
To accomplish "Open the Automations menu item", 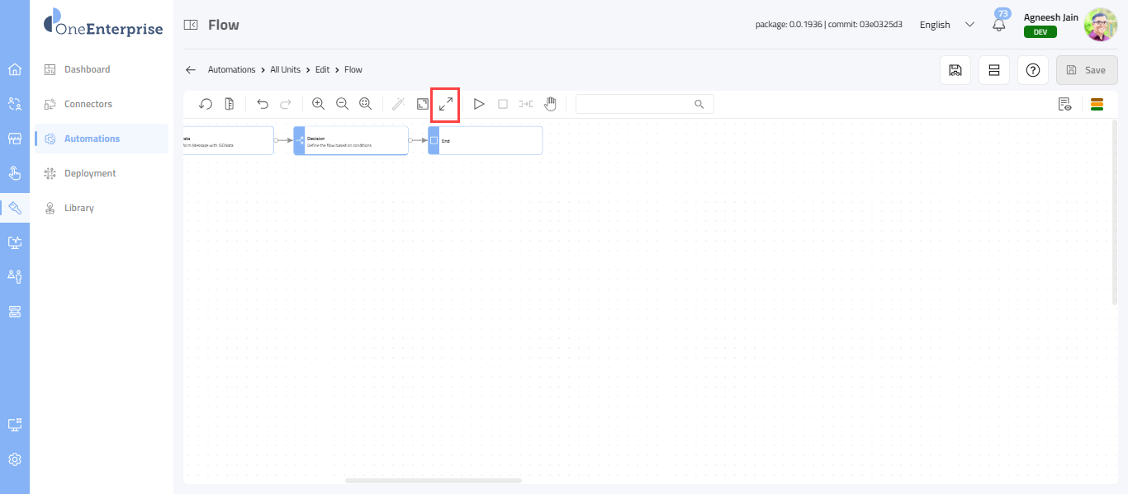I will pyautogui.click(x=92, y=139).
